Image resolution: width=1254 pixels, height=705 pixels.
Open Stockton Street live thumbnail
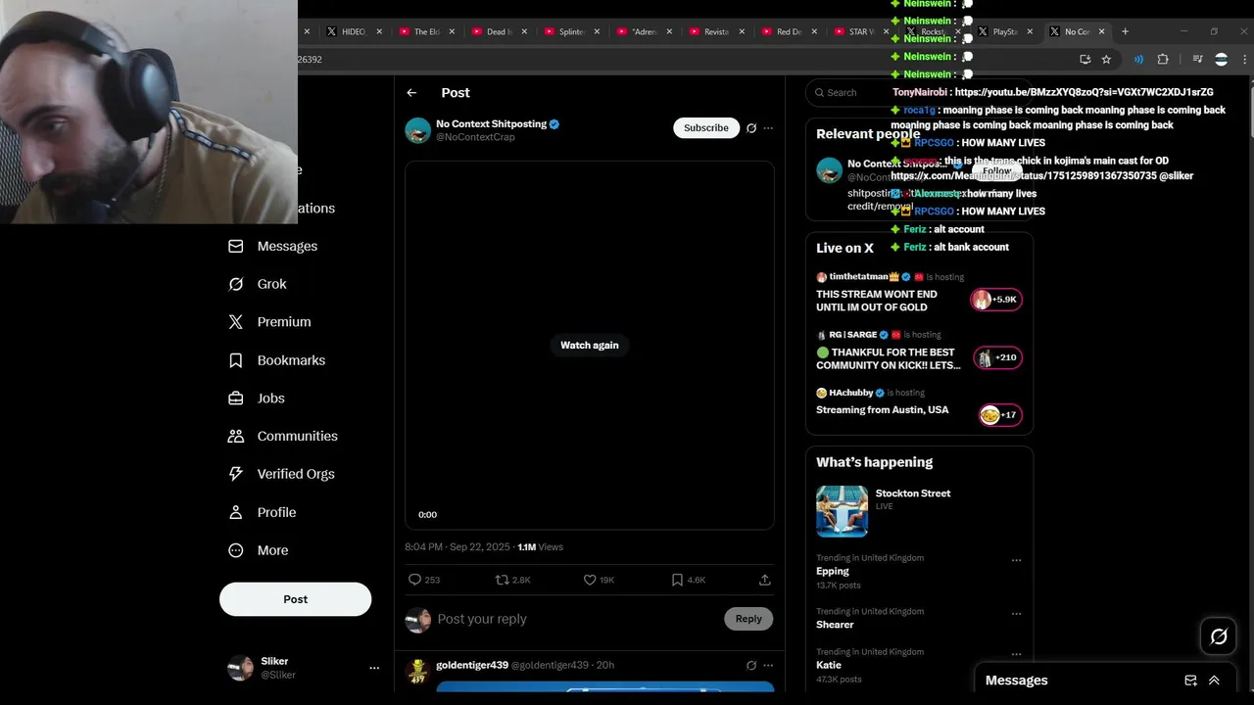point(842,511)
